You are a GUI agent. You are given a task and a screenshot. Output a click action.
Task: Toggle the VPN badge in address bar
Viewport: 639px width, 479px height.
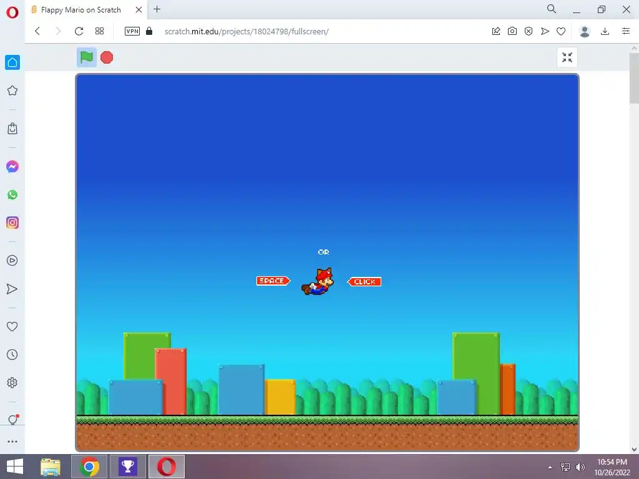pyautogui.click(x=132, y=31)
